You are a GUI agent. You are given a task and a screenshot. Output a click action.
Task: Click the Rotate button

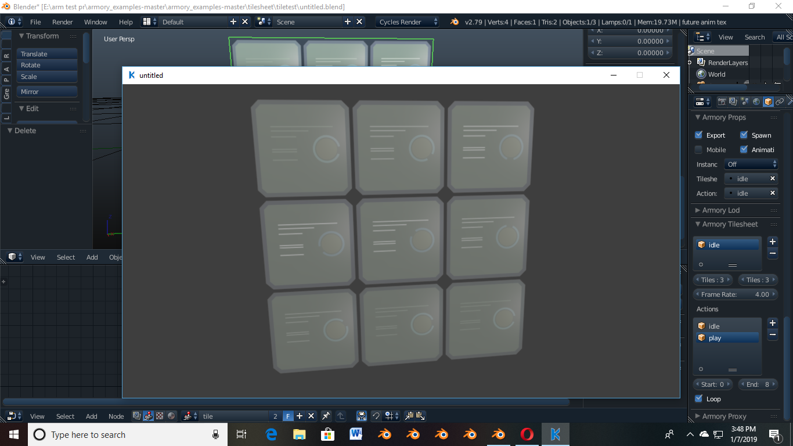tap(47, 65)
